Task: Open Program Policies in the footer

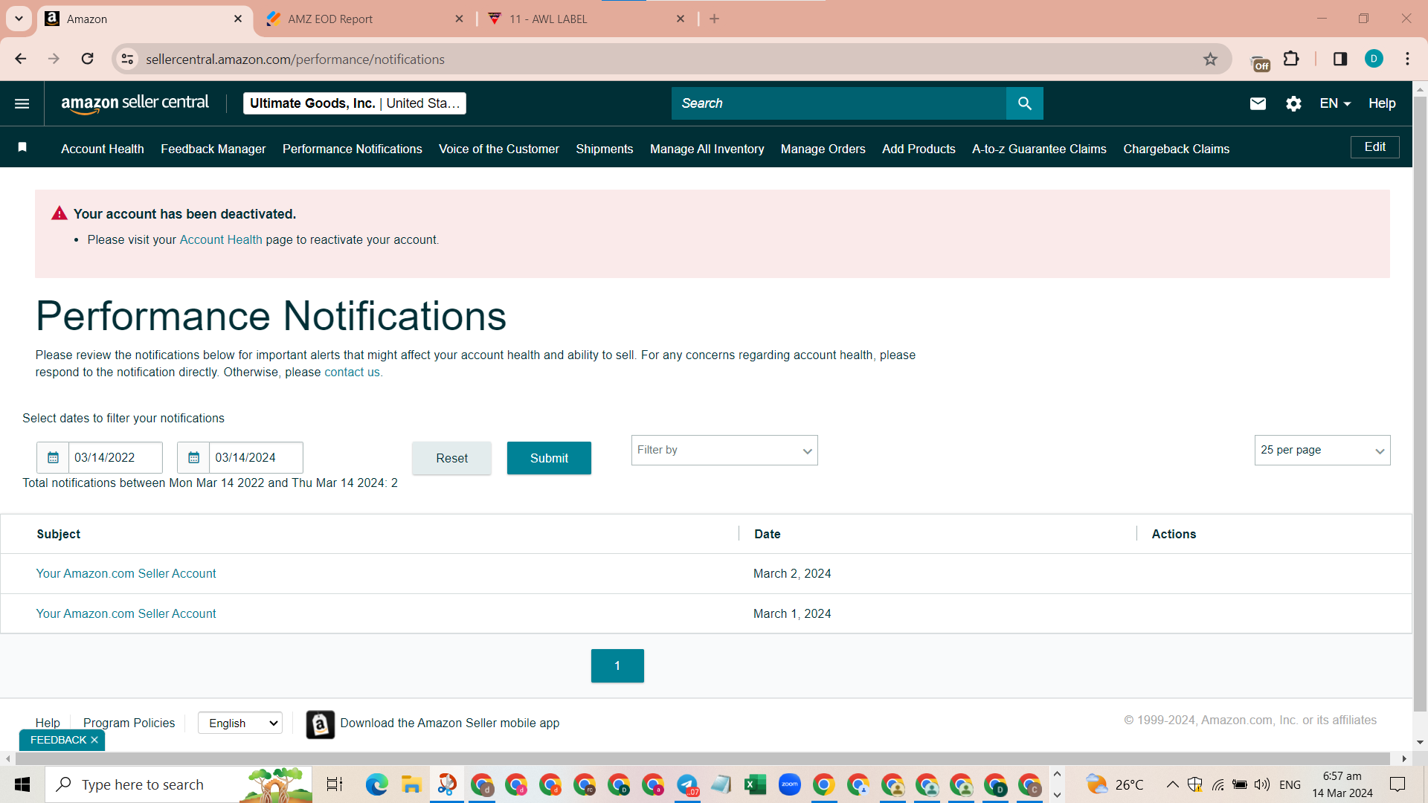Action: [129, 723]
